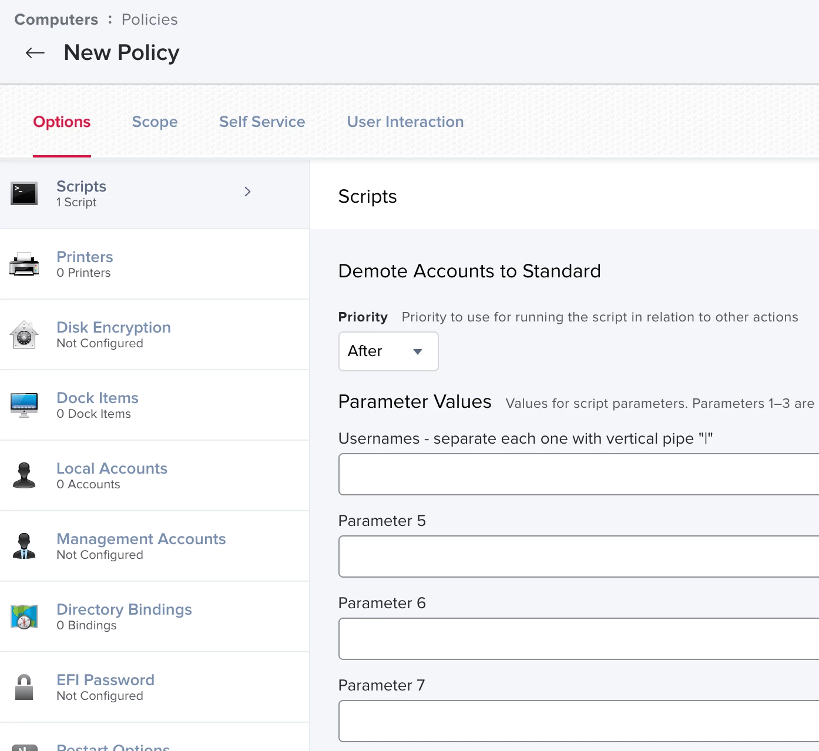
Task: Open the EFI Password payload link
Action: point(105,680)
